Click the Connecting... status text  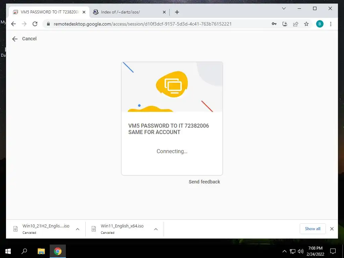(172, 152)
